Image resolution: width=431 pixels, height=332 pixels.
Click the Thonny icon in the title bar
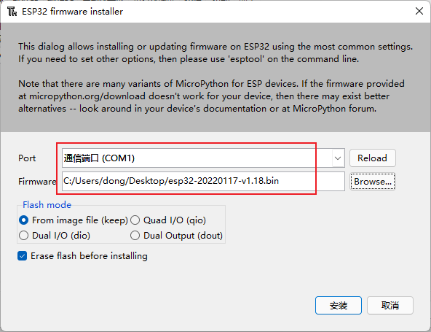tap(12, 12)
